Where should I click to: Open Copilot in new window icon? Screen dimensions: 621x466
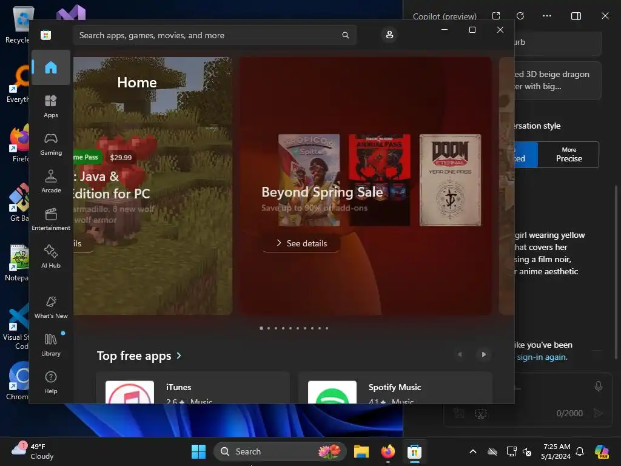click(496, 16)
